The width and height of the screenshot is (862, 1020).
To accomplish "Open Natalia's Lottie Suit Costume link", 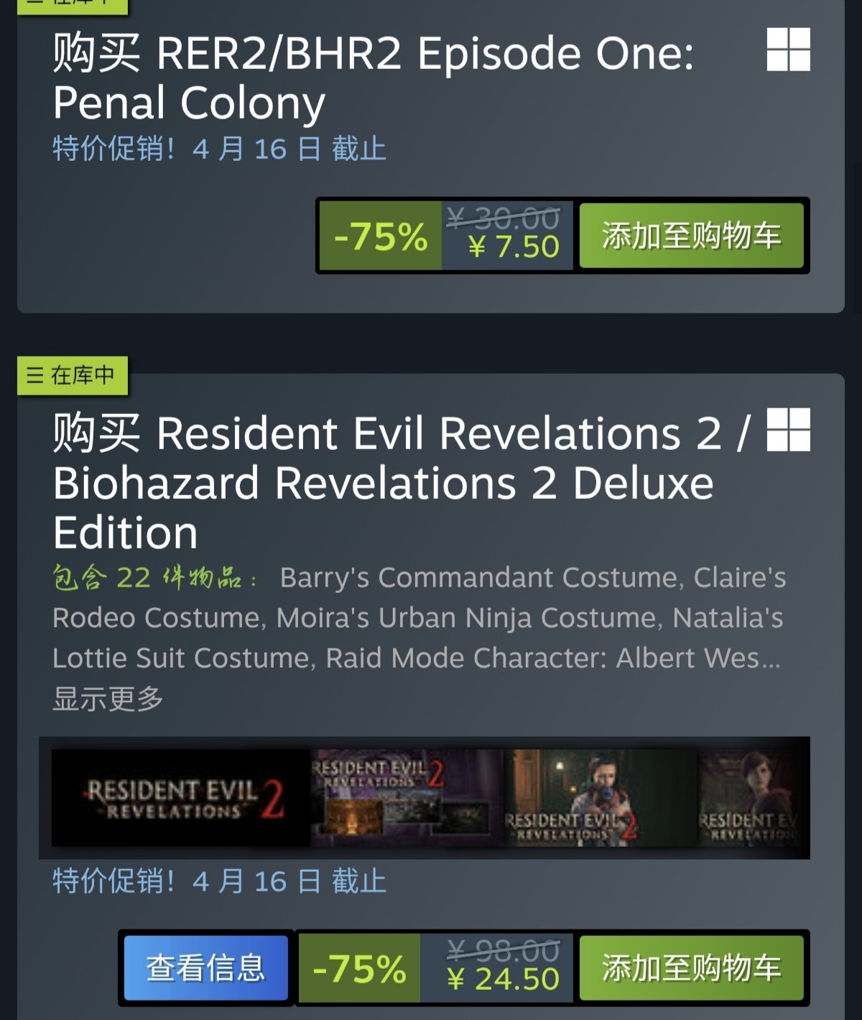I will pyautogui.click(x=727, y=617).
